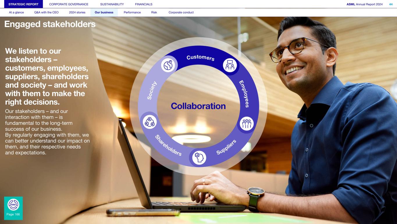The image size is (397, 224).
Task: Select At a glance section
Action: pyautogui.click(x=17, y=13)
